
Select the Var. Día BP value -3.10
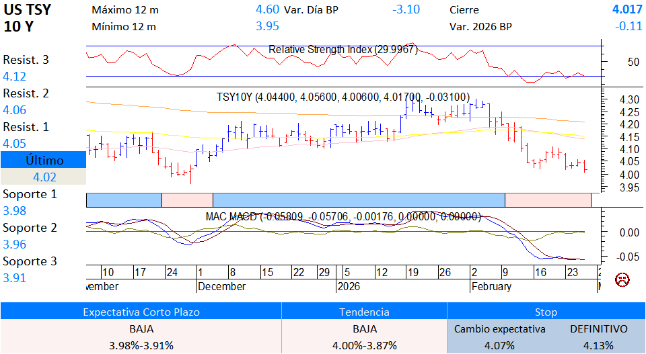406,9
